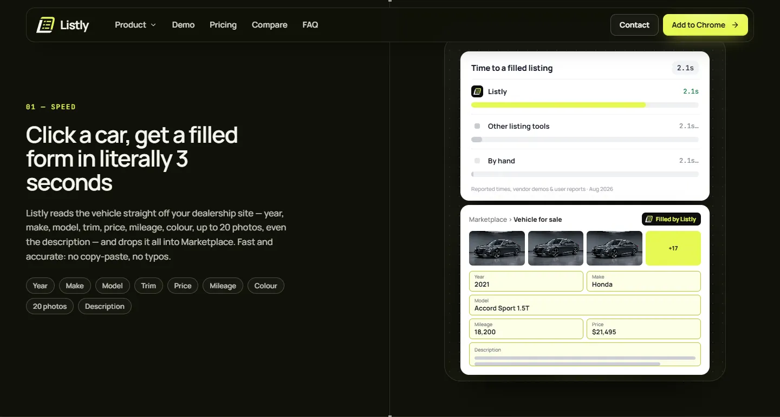Click the '01 — SPEED' section label

click(x=51, y=107)
